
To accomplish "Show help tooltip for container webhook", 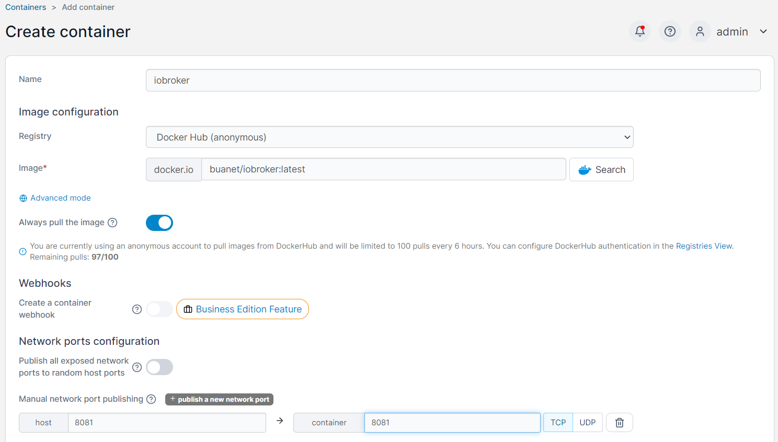I will [x=137, y=309].
